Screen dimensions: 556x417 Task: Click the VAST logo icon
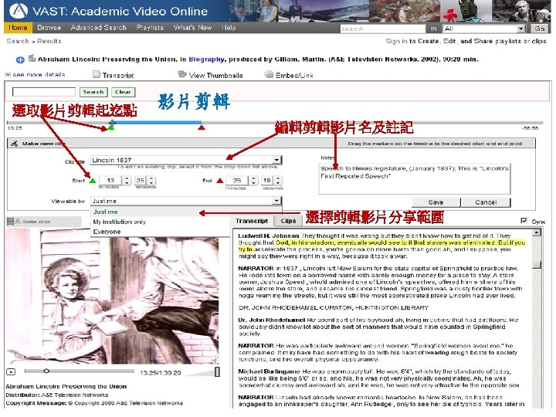point(19,11)
